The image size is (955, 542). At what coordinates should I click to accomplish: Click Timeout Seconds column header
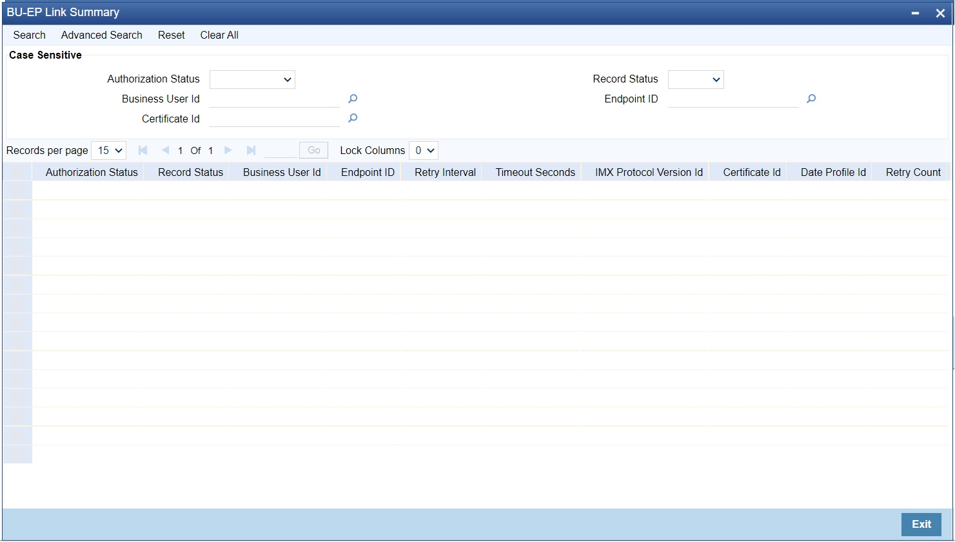coord(535,172)
